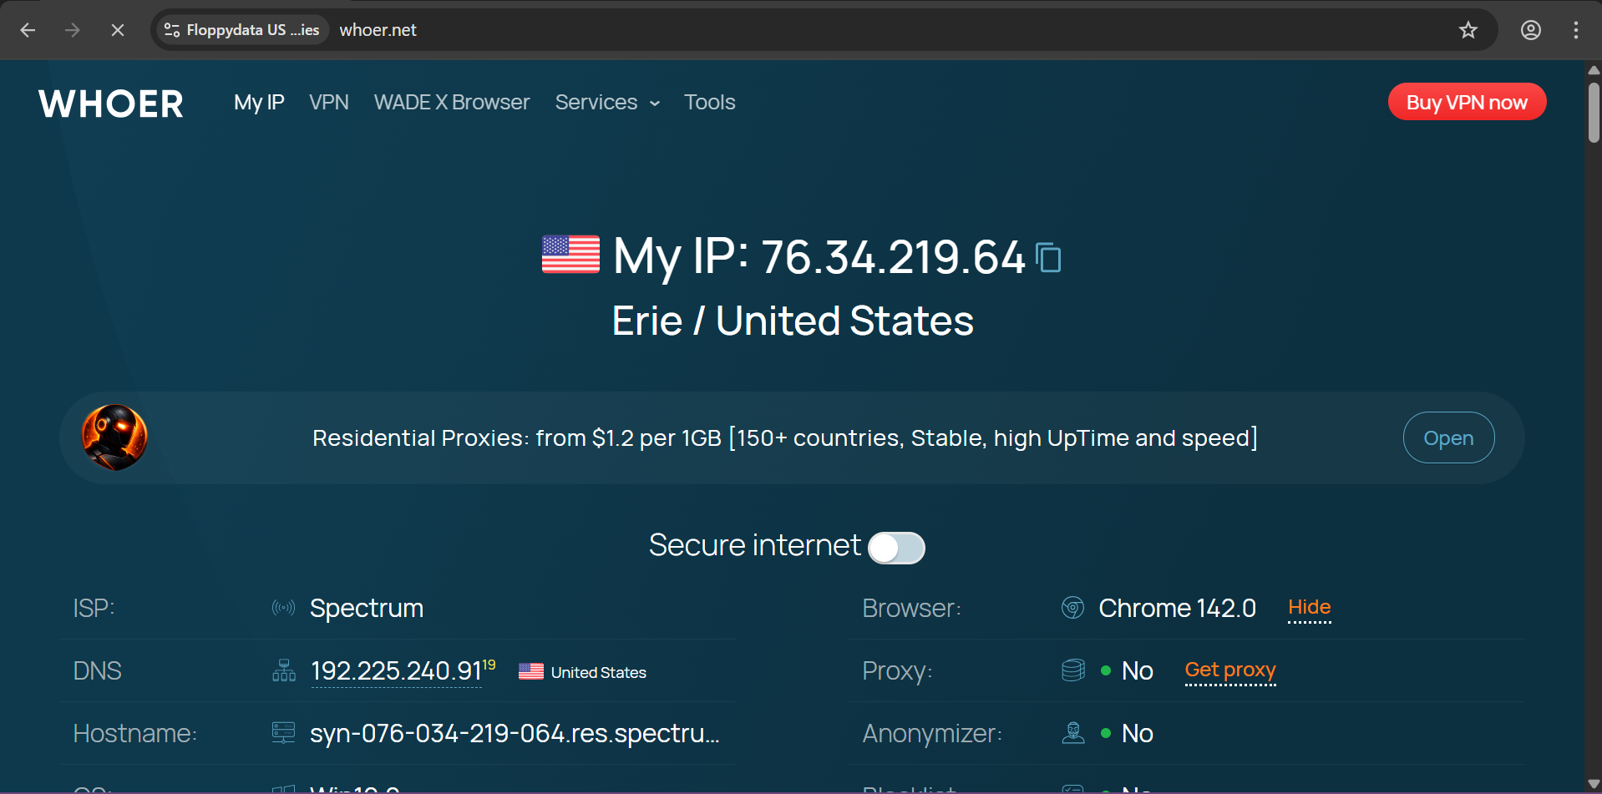Open the My IP nav item
Image resolution: width=1602 pixels, height=794 pixels.
pyautogui.click(x=259, y=102)
